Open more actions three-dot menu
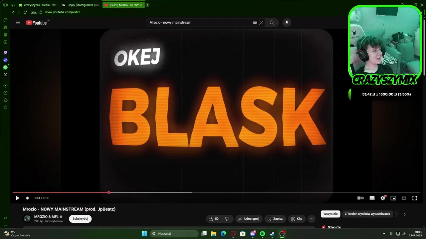 (312, 219)
